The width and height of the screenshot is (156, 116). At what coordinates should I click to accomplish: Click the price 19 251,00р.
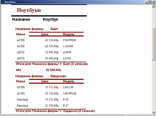click(x=52, y=100)
